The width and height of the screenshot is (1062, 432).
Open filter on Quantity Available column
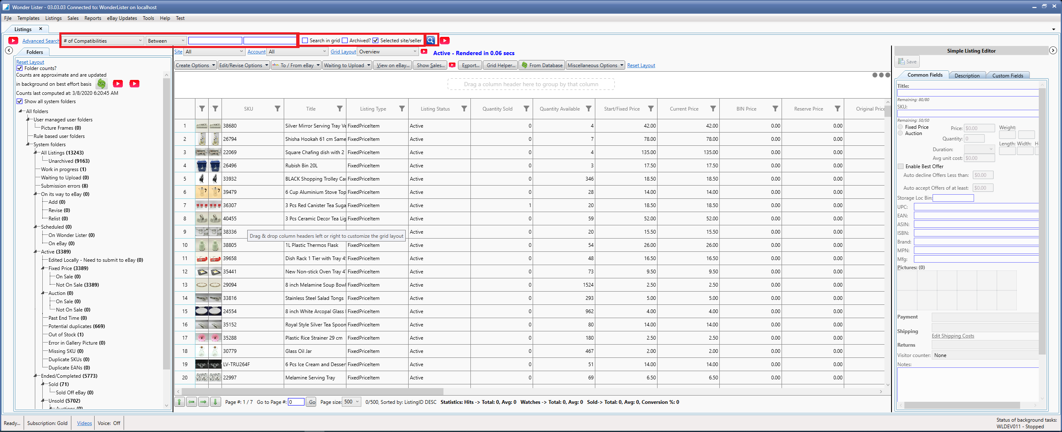tap(589, 109)
